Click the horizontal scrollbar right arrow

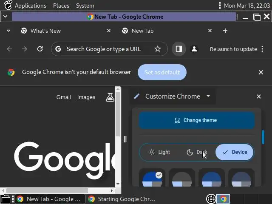point(111,190)
